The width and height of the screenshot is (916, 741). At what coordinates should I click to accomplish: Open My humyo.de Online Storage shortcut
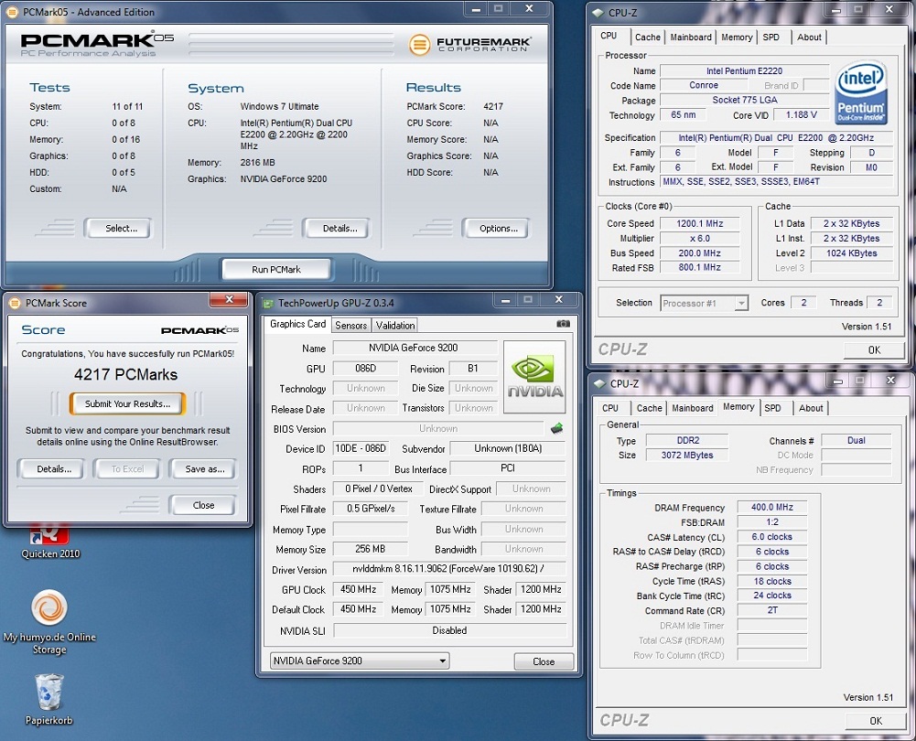pyautogui.click(x=49, y=622)
